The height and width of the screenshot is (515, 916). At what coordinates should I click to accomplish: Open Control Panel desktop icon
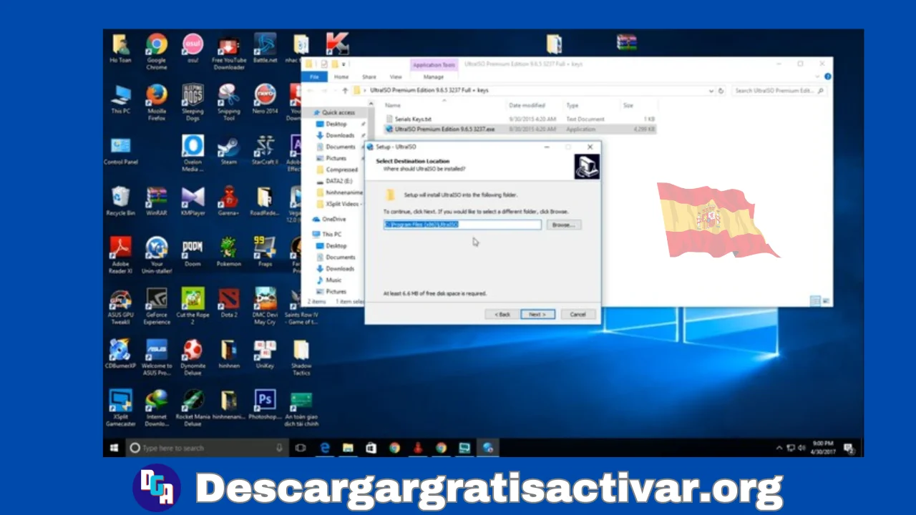coord(120,151)
